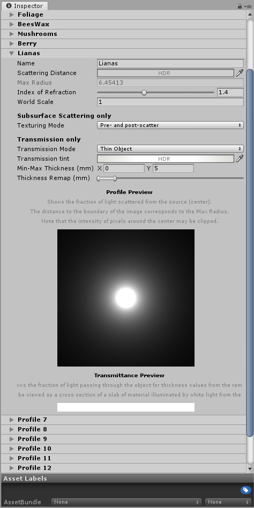This screenshot has width=254, height=508.
Task: Open the Transmission Mode dropdown
Action: 170,149
